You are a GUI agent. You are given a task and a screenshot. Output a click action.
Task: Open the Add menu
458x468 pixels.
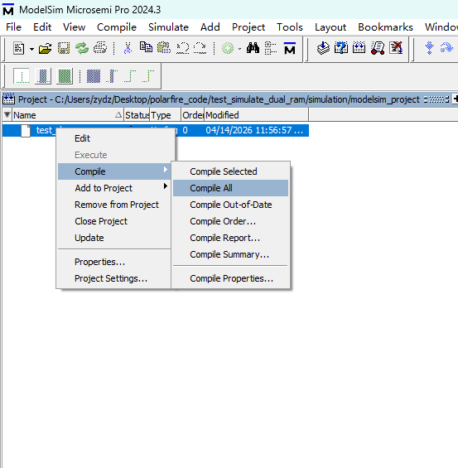pyautogui.click(x=210, y=27)
